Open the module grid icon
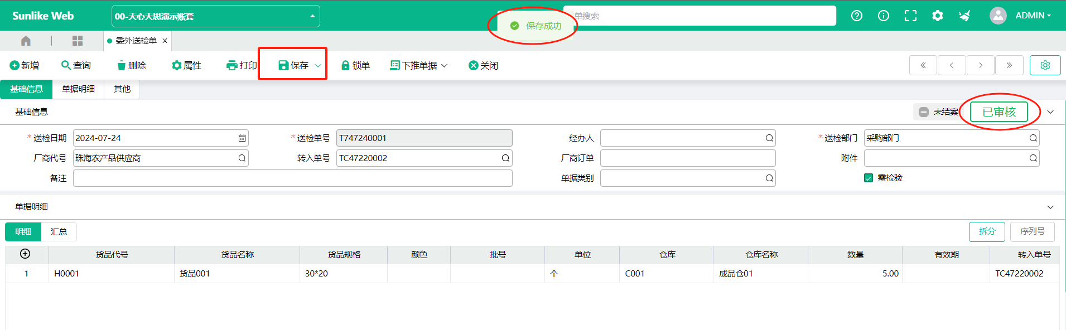Screen dimensions: 1066x330 coord(78,41)
